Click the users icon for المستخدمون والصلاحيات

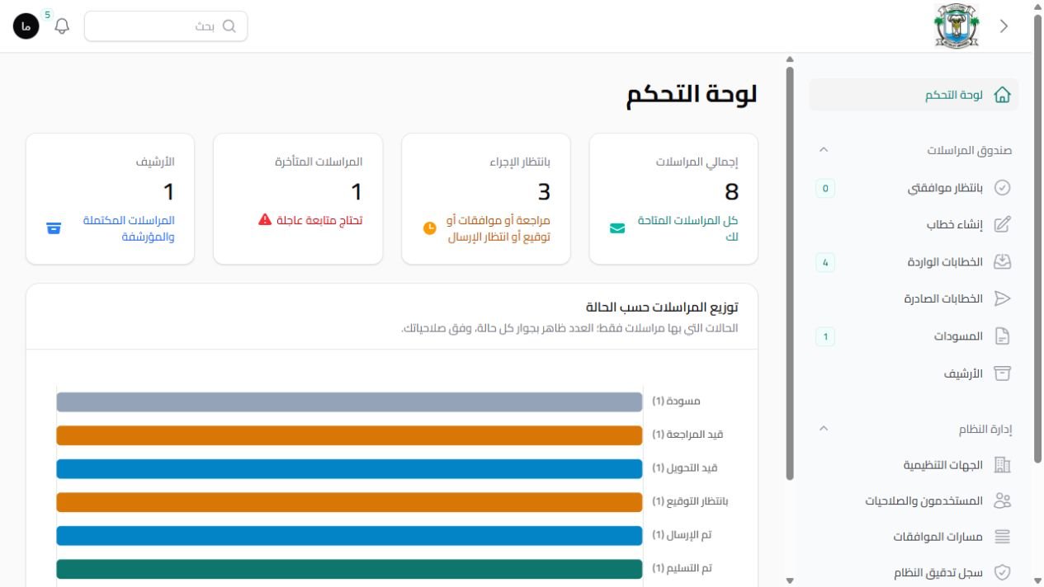click(x=1002, y=500)
